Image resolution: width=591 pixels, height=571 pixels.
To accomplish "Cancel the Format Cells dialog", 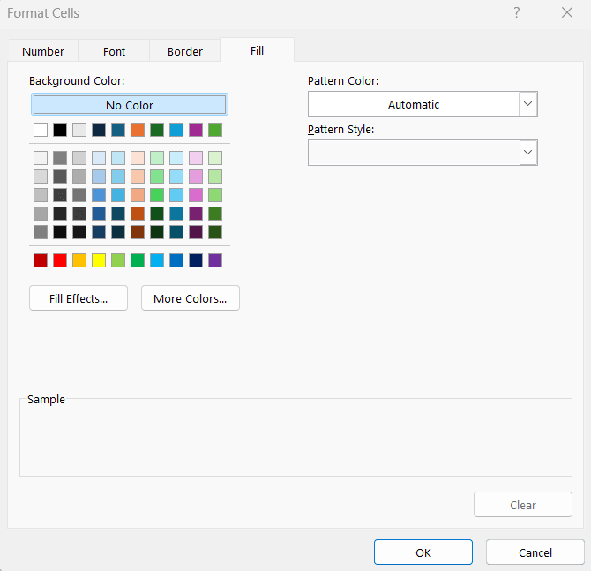I will coord(535,552).
